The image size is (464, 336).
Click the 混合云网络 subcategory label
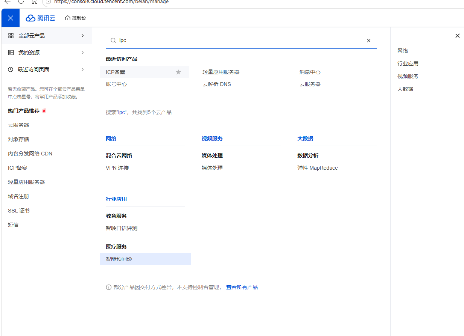(x=119, y=155)
